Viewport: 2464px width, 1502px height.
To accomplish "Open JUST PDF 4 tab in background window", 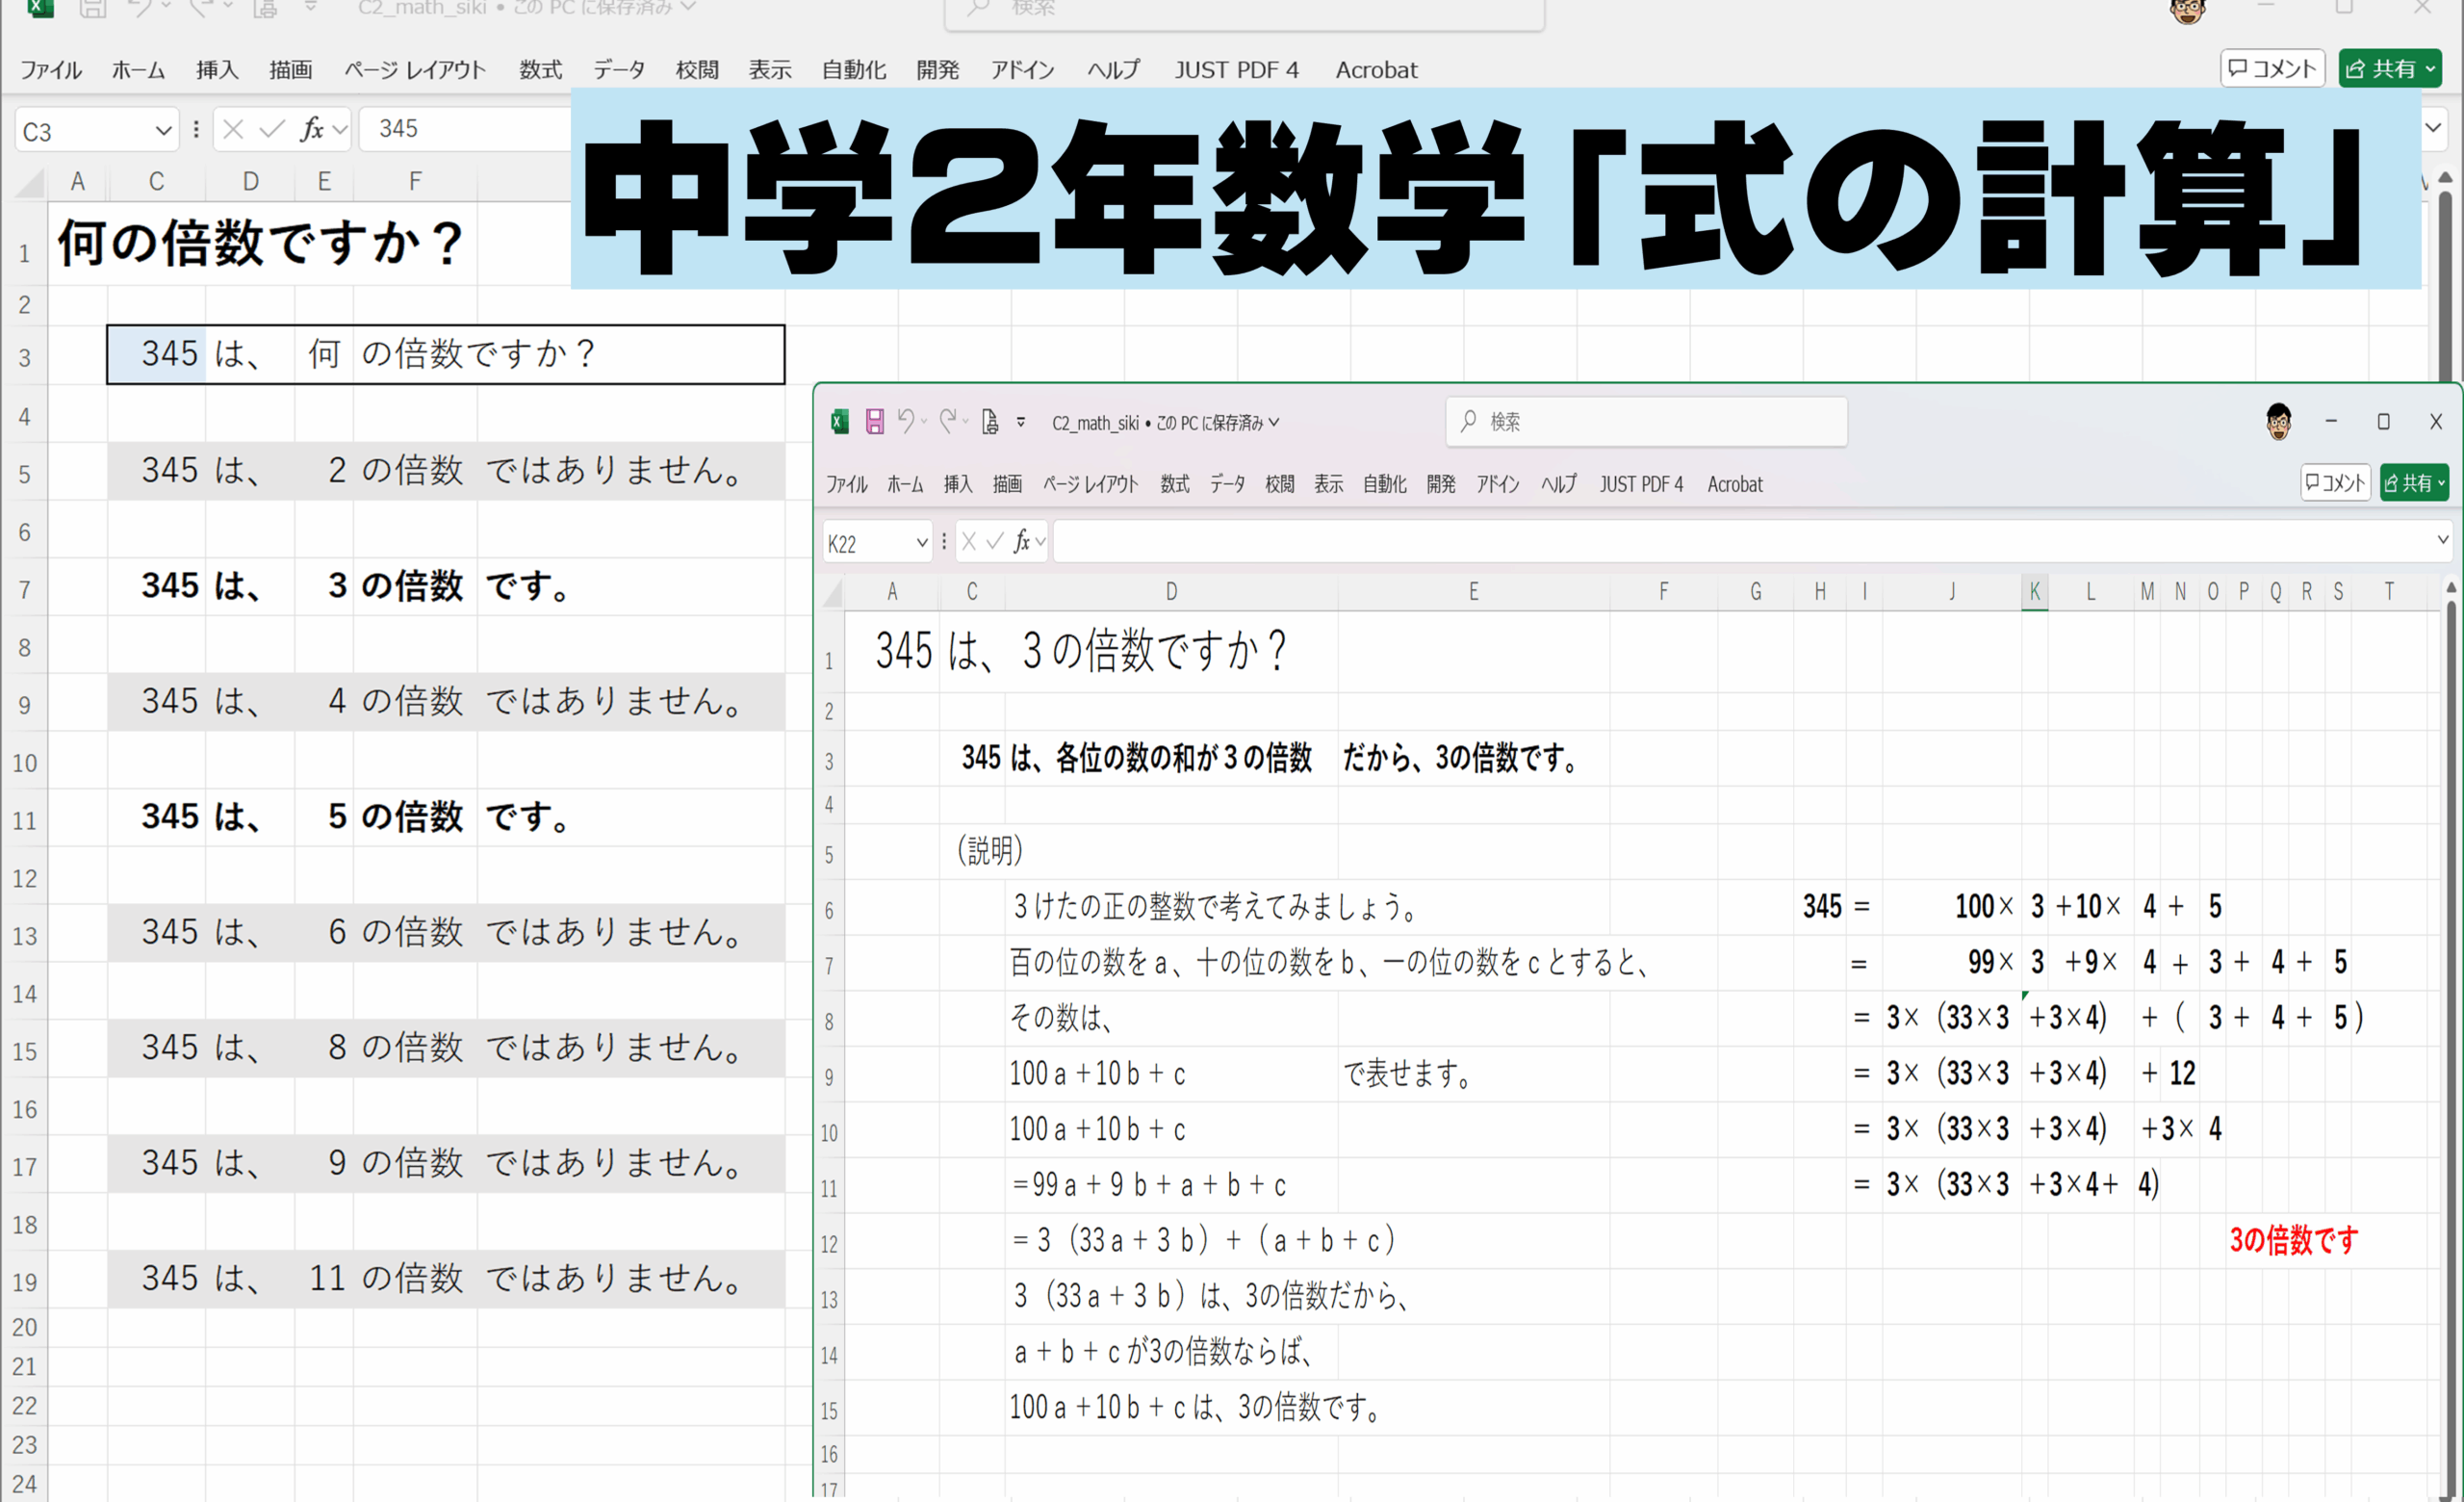I will point(1236,70).
